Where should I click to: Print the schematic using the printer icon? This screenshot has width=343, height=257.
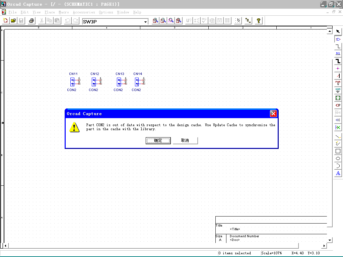(31, 21)
